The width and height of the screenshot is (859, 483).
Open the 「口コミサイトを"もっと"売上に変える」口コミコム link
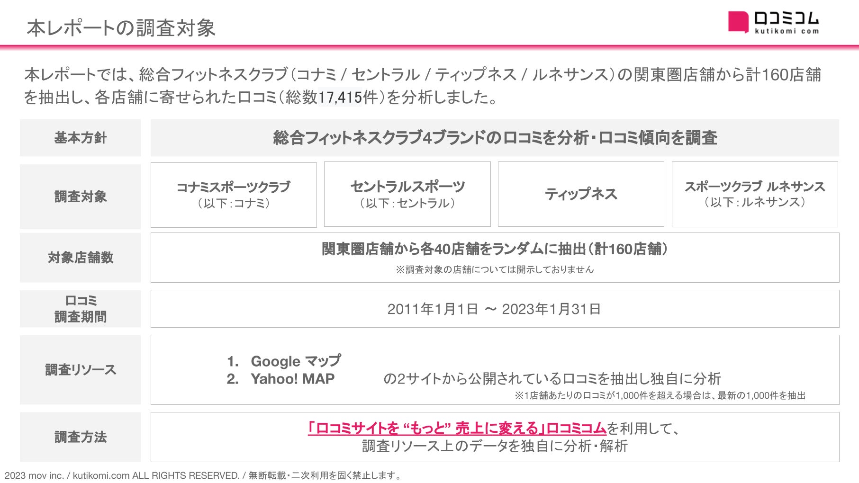(x=457, y=428)
